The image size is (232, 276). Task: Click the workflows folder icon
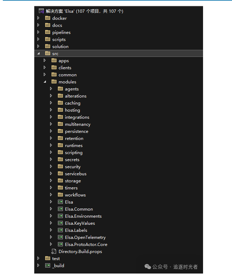[60, 194]
